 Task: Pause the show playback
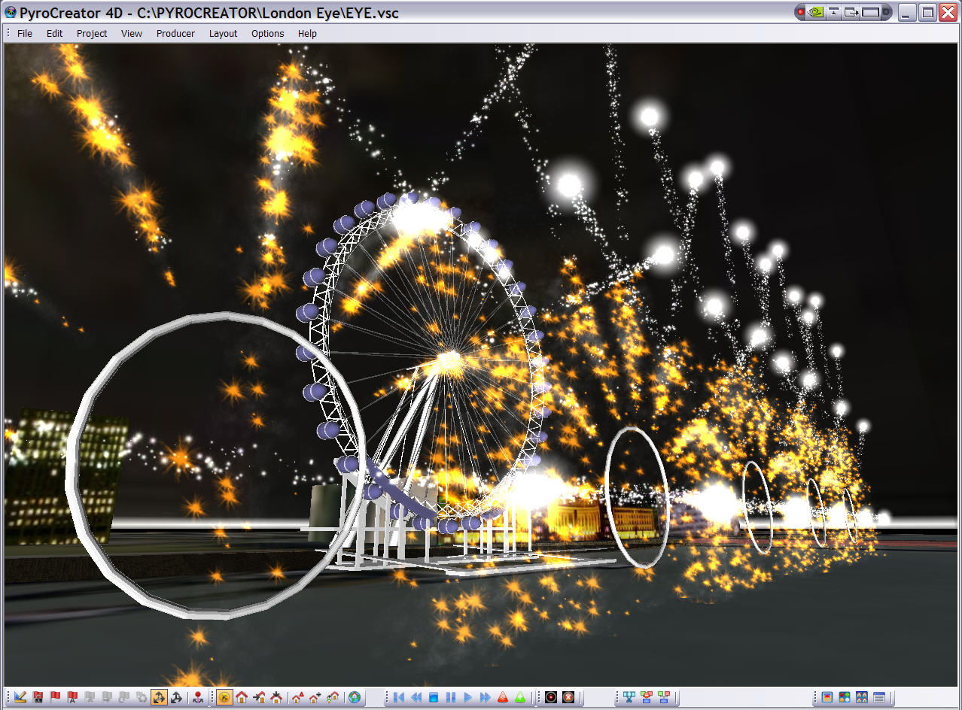451,697
